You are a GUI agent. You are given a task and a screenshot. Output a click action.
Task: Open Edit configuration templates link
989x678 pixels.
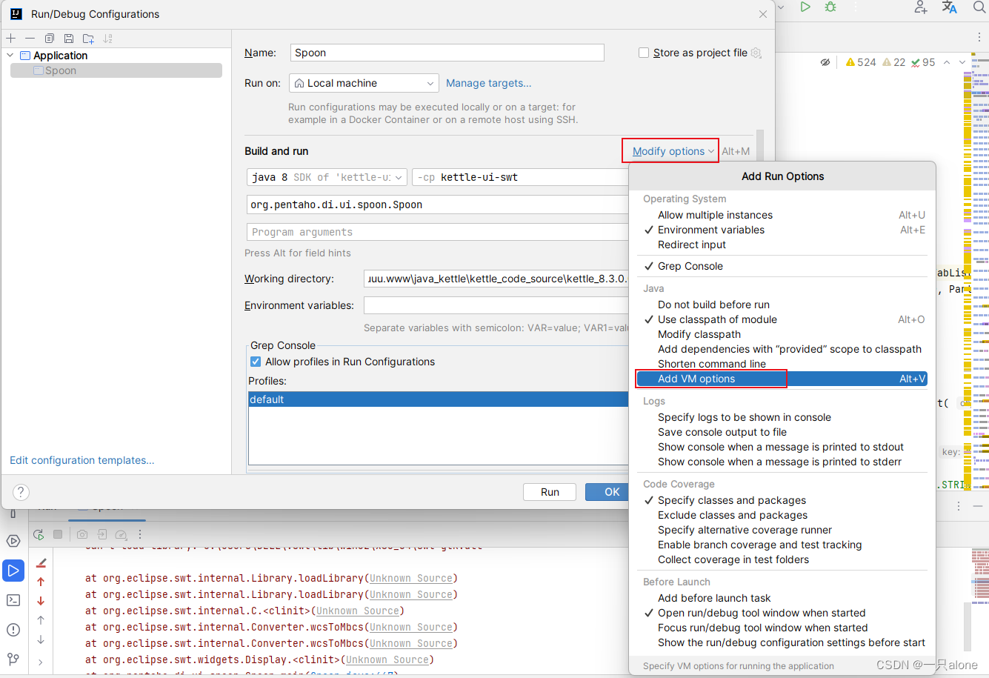click(x=82, y=460)
